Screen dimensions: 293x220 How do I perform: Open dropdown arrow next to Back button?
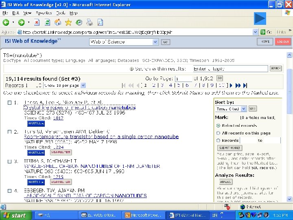click(13, 22)
